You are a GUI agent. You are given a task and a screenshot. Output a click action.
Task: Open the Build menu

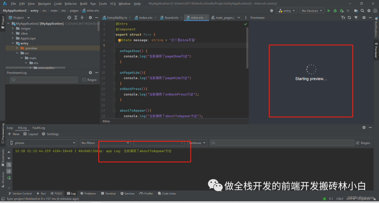point(84,4)
